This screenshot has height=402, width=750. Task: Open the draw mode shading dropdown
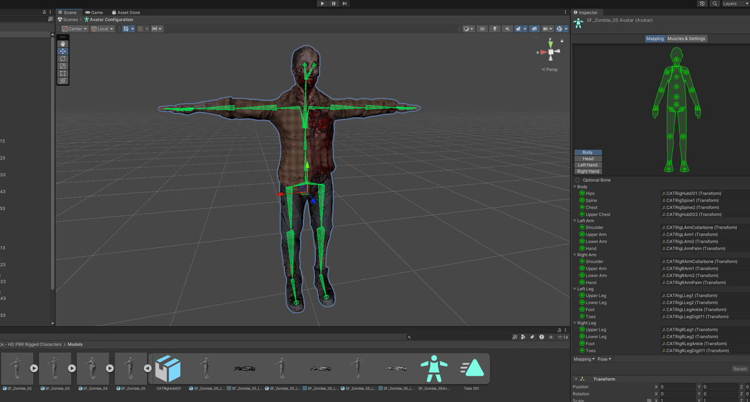[x=469, y=29]
